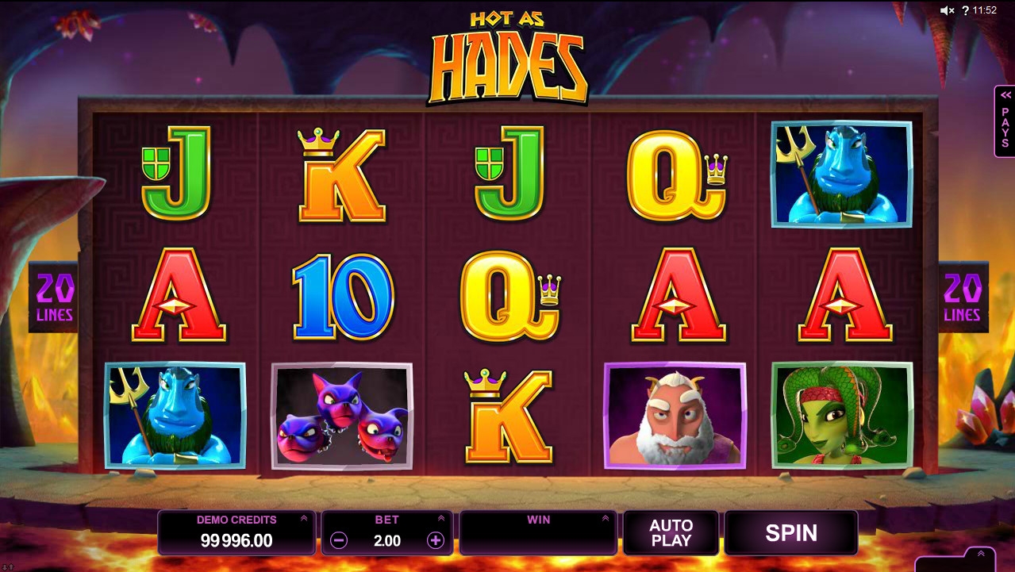Select the Poseidon symbol in bottom-left reel
The height and width of the screenshot is (572, 1015).
pyautogui.click(x=175, y=415)
